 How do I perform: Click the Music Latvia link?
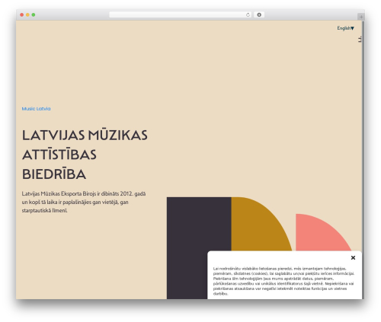pyautogui.click(x=36, y=109)
